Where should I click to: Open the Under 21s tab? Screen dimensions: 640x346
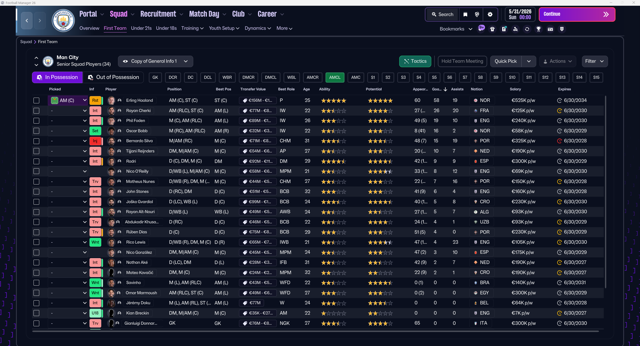tap(141, 28)
